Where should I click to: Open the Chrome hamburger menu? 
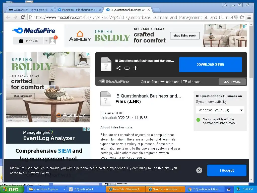[249, 17]
